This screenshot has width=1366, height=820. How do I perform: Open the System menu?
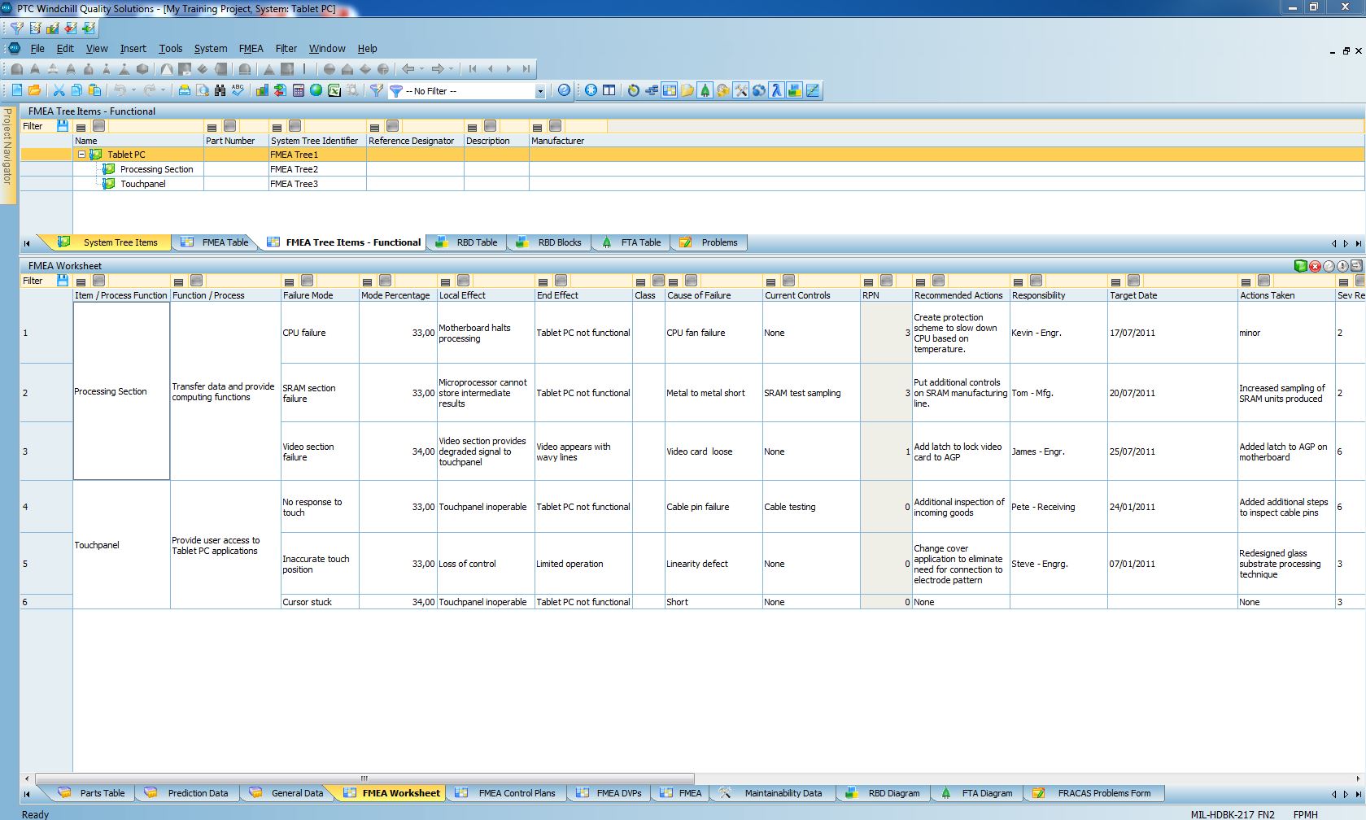pyautogui.click(x=211, y=49)
